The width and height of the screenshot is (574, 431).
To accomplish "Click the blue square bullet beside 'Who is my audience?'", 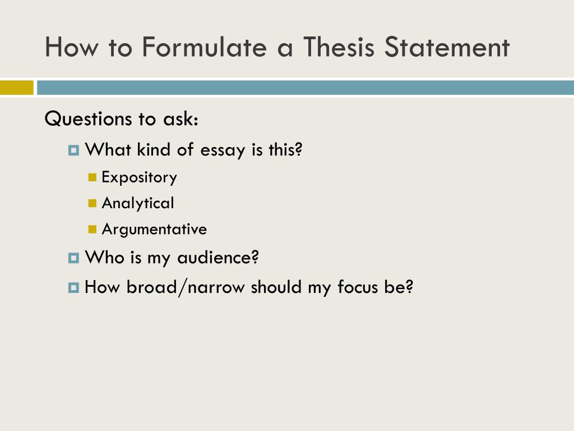I will (x=73, y=258).
